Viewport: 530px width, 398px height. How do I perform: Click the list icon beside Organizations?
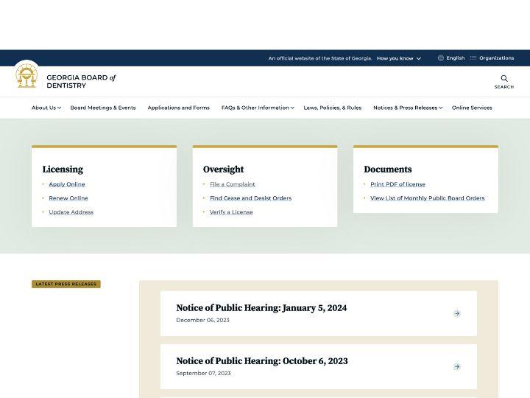pos(473,58)
